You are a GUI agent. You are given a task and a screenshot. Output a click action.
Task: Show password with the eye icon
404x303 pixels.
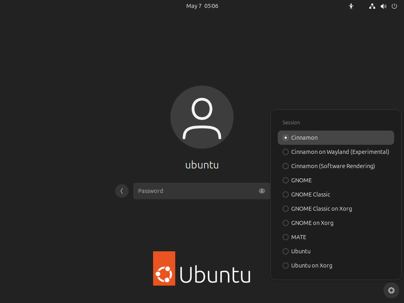tap(262, 191)
